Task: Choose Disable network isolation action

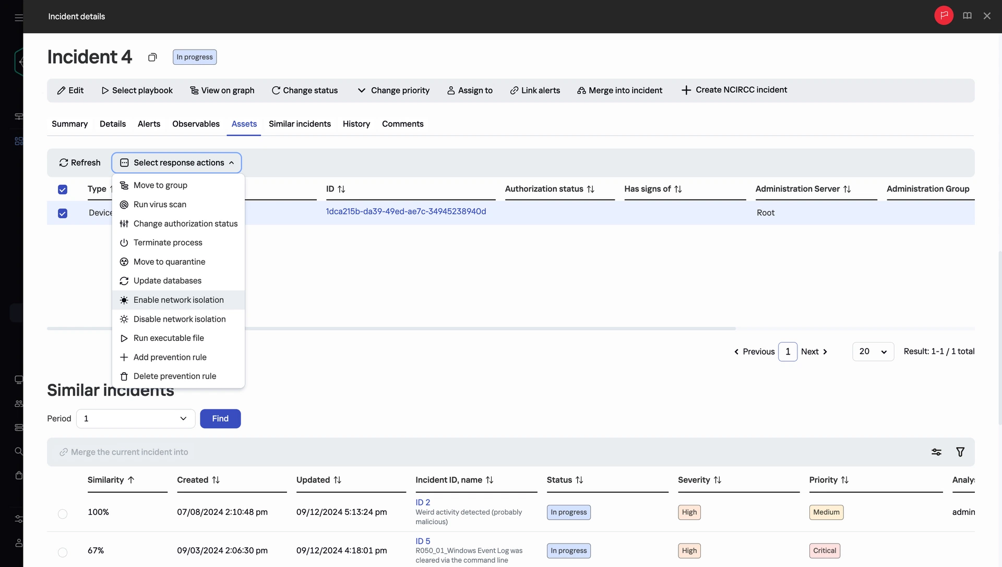Action: click(178, 319)
